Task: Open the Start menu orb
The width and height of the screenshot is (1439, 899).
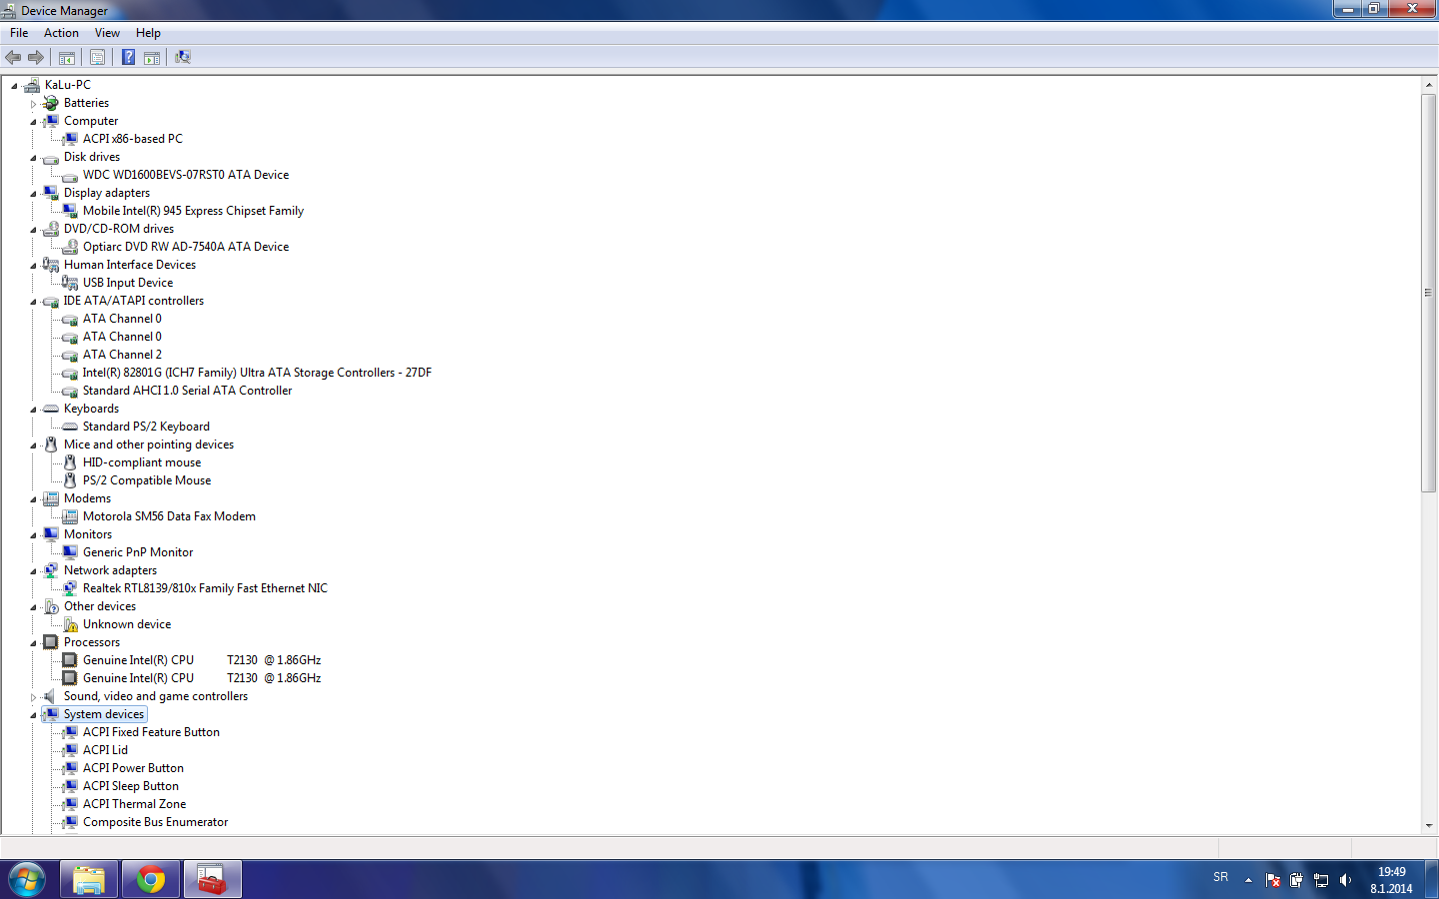Action: coord(27,880)
